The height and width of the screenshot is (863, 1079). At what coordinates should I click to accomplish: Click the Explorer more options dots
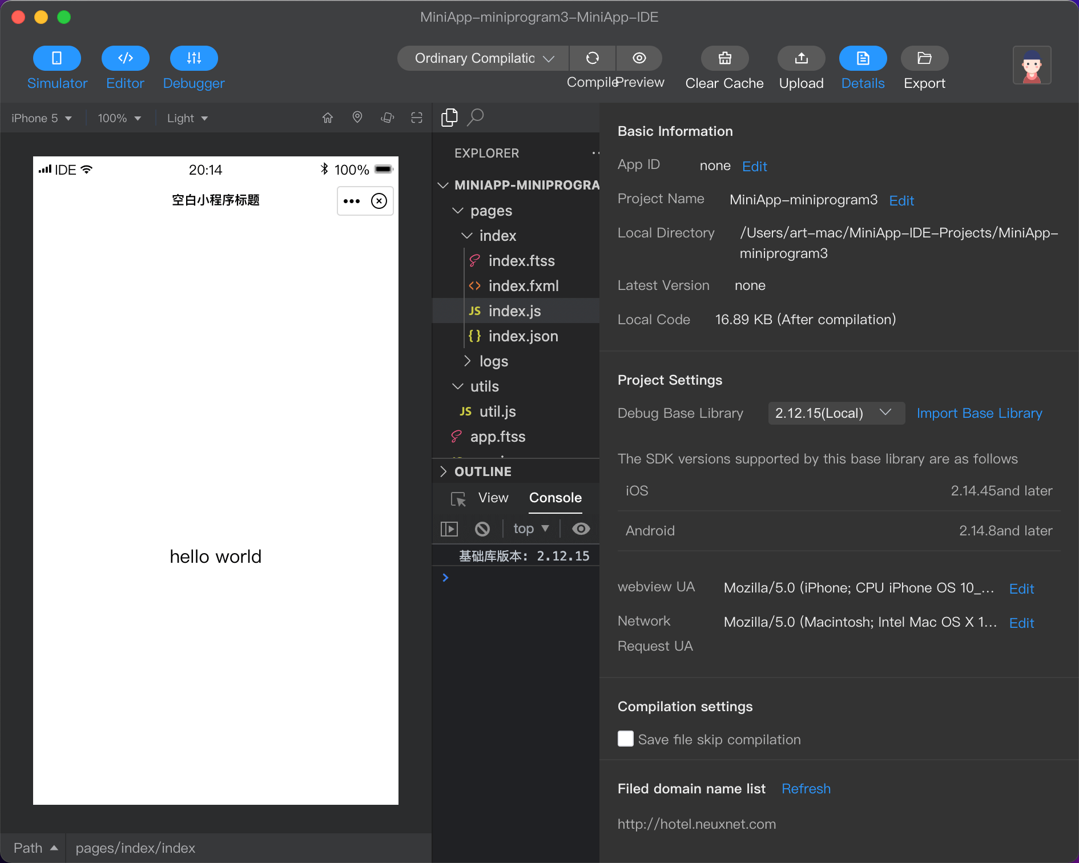pyautogui.click(x=595, y=153)
